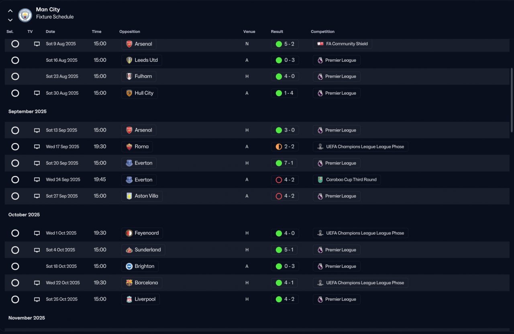This screenshot has height=334, width=514.
Task: Open the 7 - 1 Everton result
Action: (x=285, y=163)
